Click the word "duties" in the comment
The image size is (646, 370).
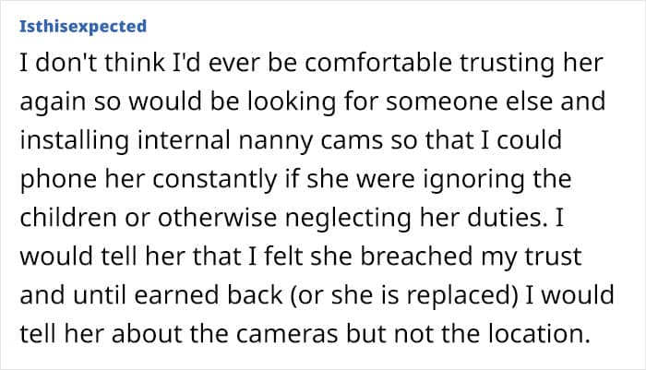point(508,217)
